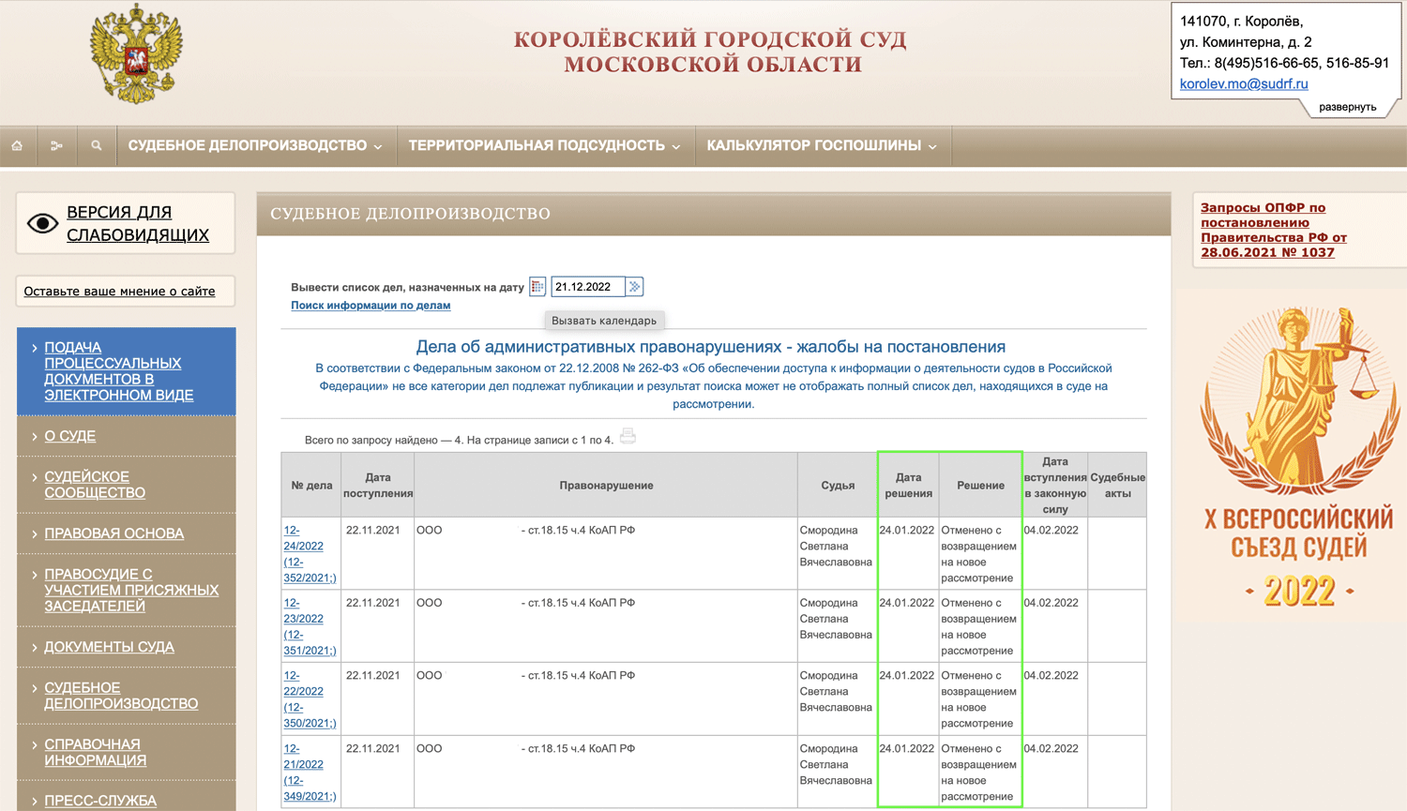
Task: Open О суде sidebar section
Action: (69, 436)
